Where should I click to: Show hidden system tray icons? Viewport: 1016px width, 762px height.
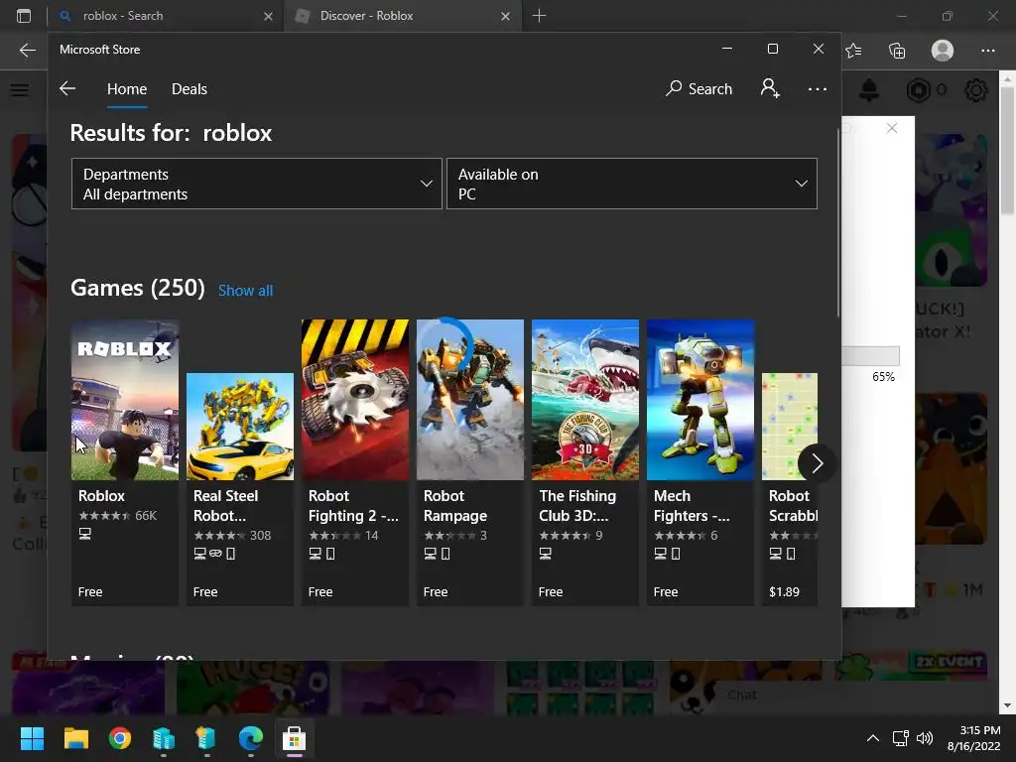[x=873, y=738]
